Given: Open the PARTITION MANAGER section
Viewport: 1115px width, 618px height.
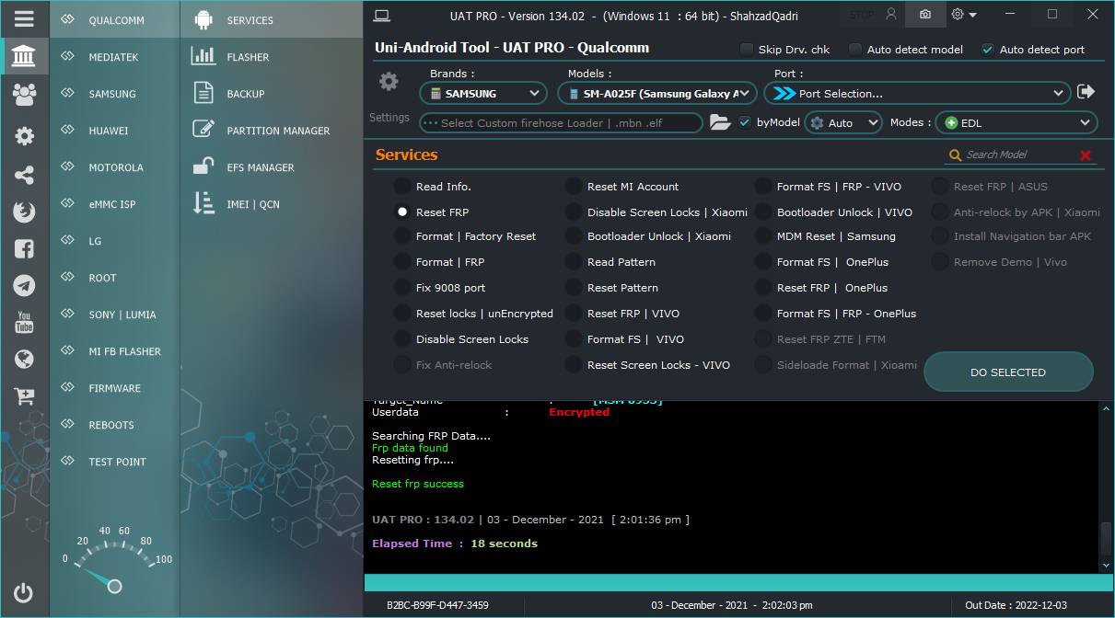Looking at the screenshot, I should coord(278,131).
